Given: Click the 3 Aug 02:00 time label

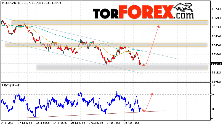Looking at the screenshot, I should tap(96, 123).
